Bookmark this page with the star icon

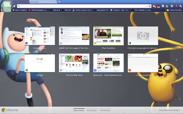pyautogui.click(x=150, y=6)
